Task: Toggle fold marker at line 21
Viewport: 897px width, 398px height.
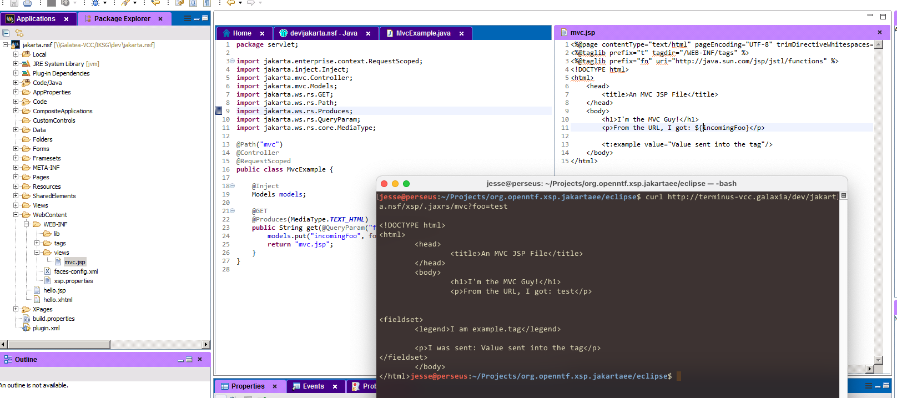Action: coord(233,211)
